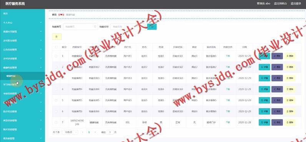The image size is (306, 142).
Task: Expand 类型信息管理 chevron in sidebar
Action: (x=41, y=120)
